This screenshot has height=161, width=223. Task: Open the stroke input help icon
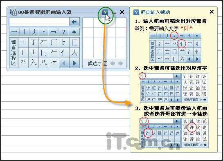point(105,12)
